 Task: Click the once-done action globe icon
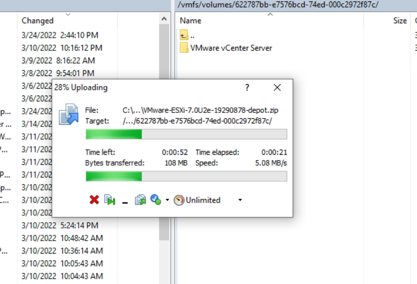click(x=156, y=200)
